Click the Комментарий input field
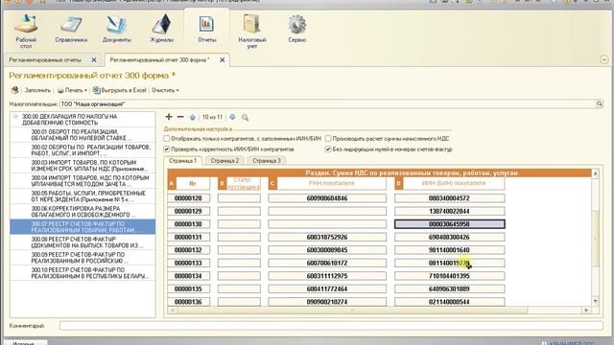The image size is (614, 345). click(331, 326)
